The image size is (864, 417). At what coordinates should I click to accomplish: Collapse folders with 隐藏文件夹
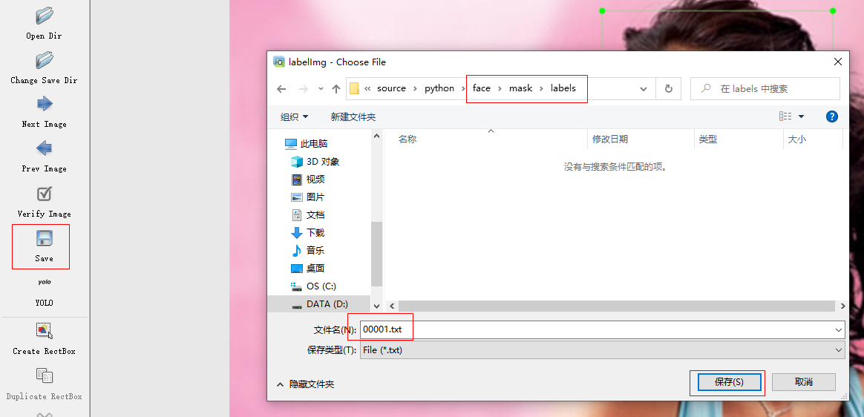306,384
